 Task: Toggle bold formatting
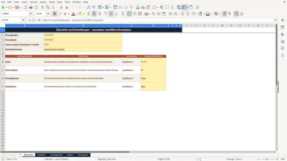point(55,14)
